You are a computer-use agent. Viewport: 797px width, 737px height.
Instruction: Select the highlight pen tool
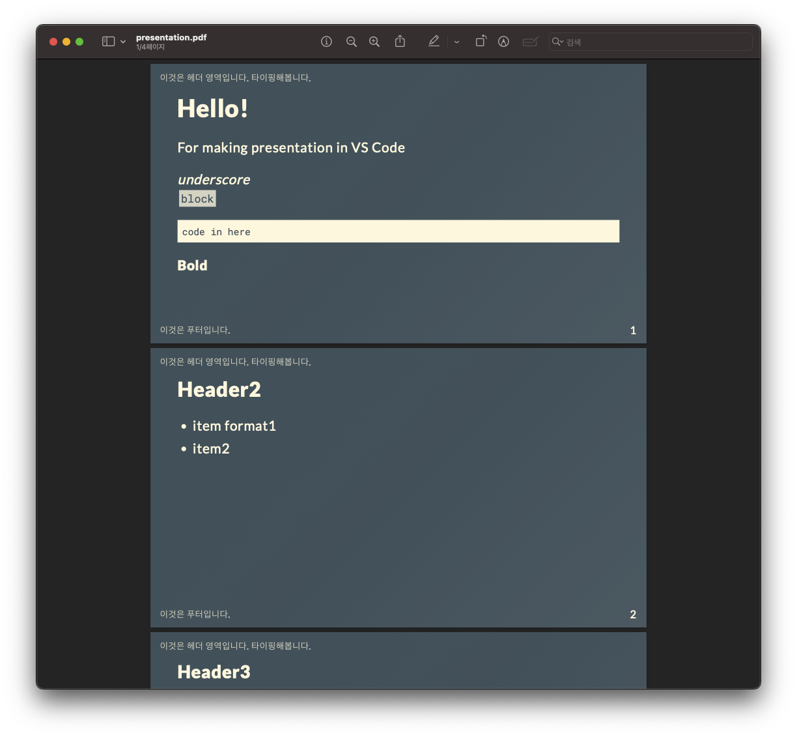click(434, 41)
